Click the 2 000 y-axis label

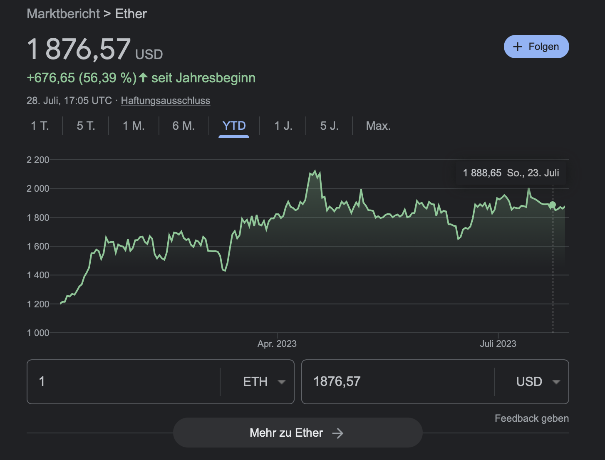tap(38, 189)
